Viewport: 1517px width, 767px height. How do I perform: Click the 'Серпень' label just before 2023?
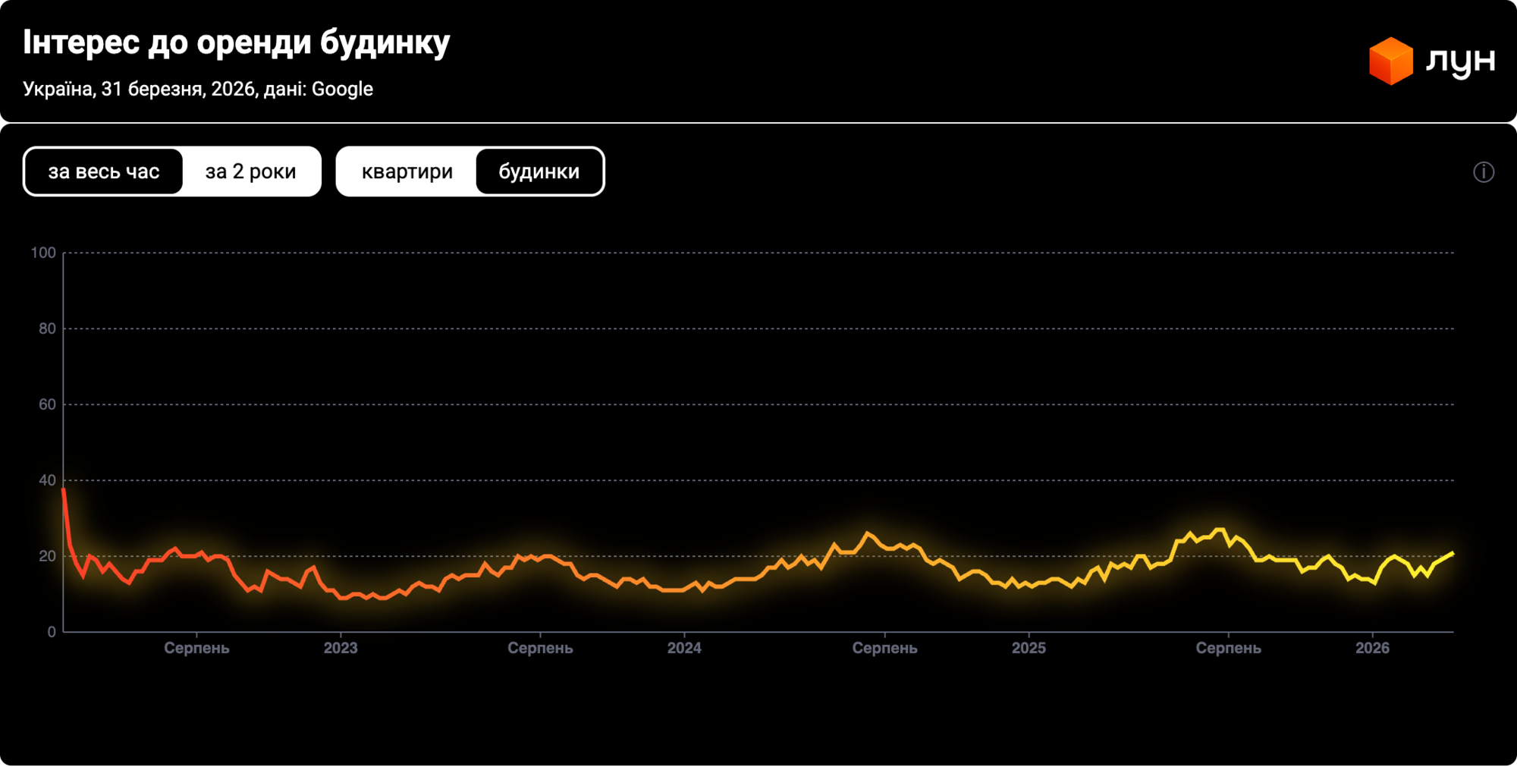coord(196,648)
